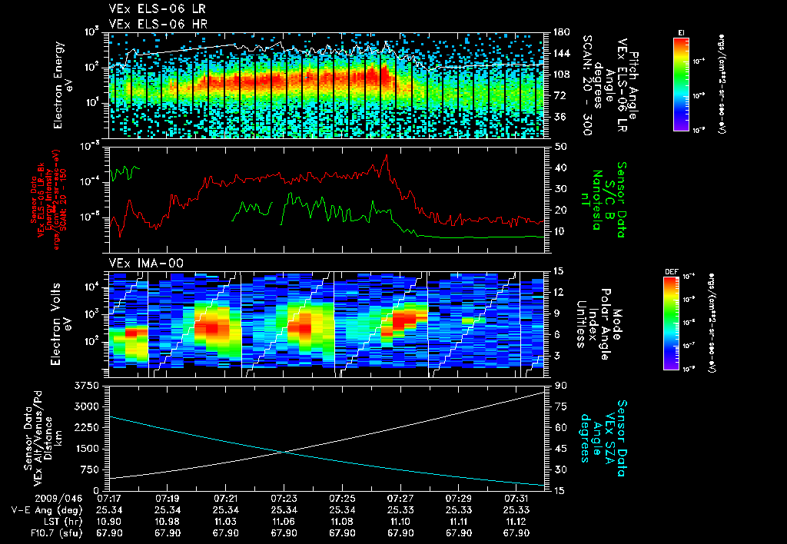Viewport: 787px width, 544px height.
Task: Click the 3000 km altitude tick
Action: point(86,406)
